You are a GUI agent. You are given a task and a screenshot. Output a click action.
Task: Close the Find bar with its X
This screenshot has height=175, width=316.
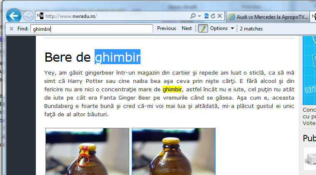point(12,29)
